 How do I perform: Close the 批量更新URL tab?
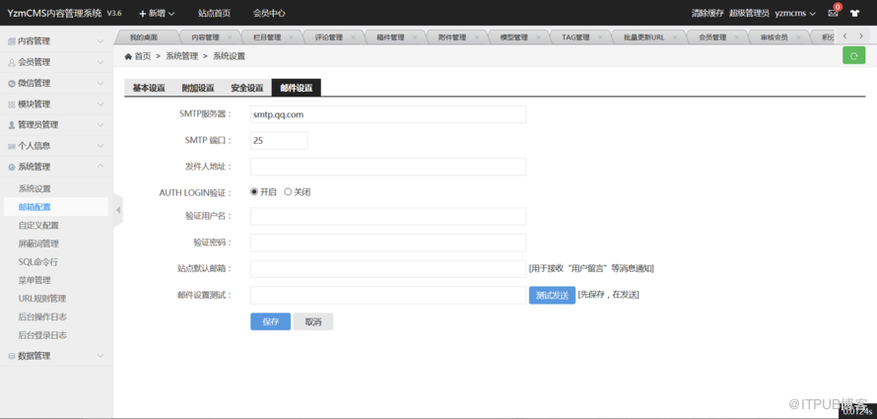click(x=675, y=37)
